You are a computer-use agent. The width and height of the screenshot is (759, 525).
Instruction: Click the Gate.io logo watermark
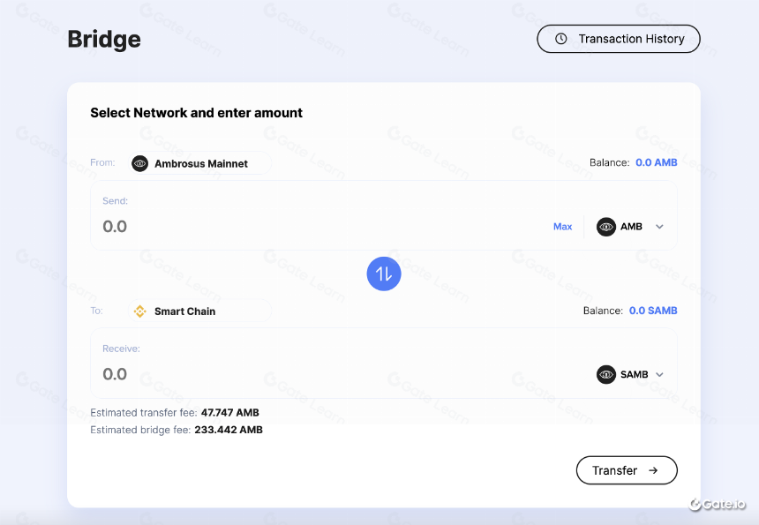click(718, 504)
